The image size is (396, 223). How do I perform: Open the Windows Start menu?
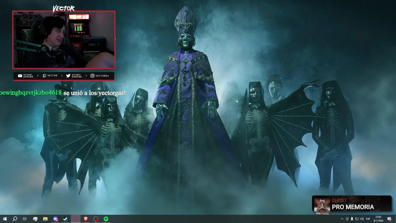coord(5,219)
